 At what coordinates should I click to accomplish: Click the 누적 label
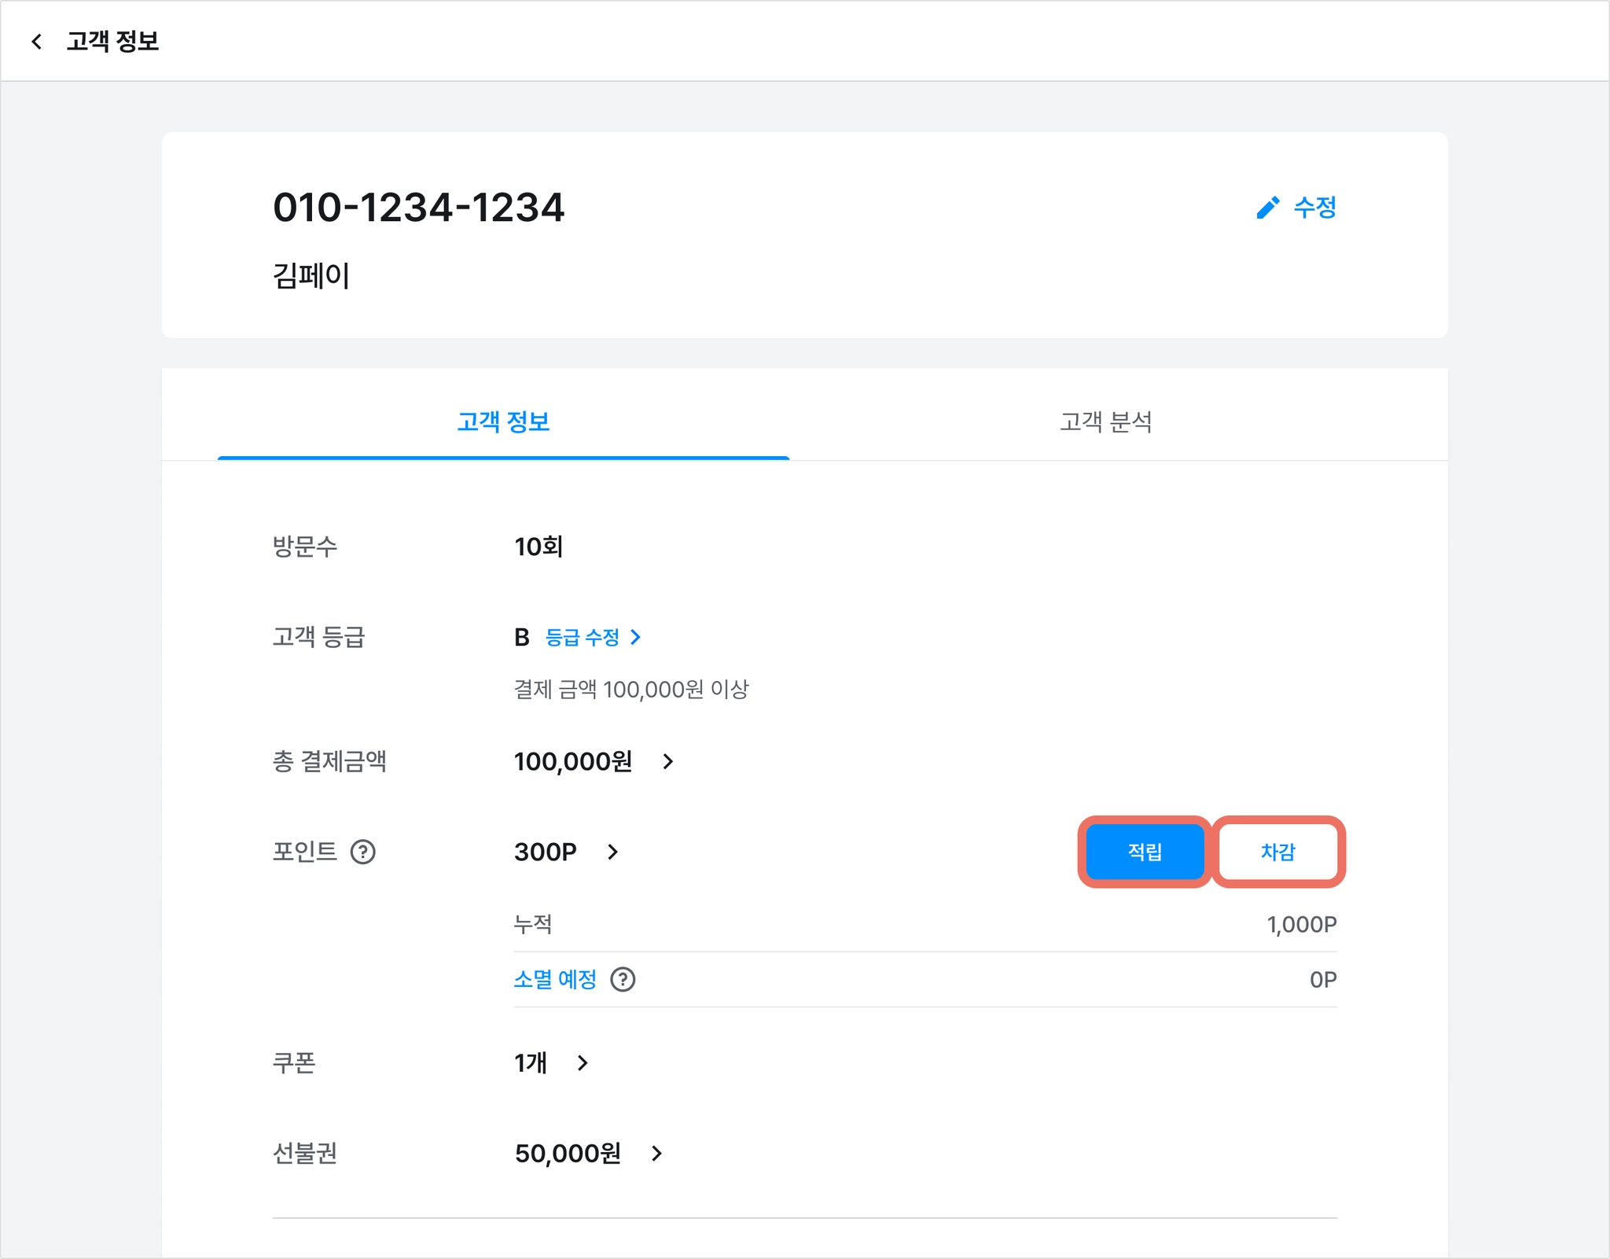point(533,924)
